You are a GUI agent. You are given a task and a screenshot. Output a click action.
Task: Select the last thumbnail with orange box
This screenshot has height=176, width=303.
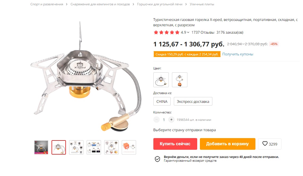[x=129, y=147]
